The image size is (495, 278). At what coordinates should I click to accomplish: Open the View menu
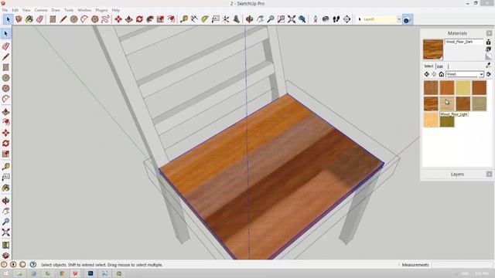tap(26, 10)
